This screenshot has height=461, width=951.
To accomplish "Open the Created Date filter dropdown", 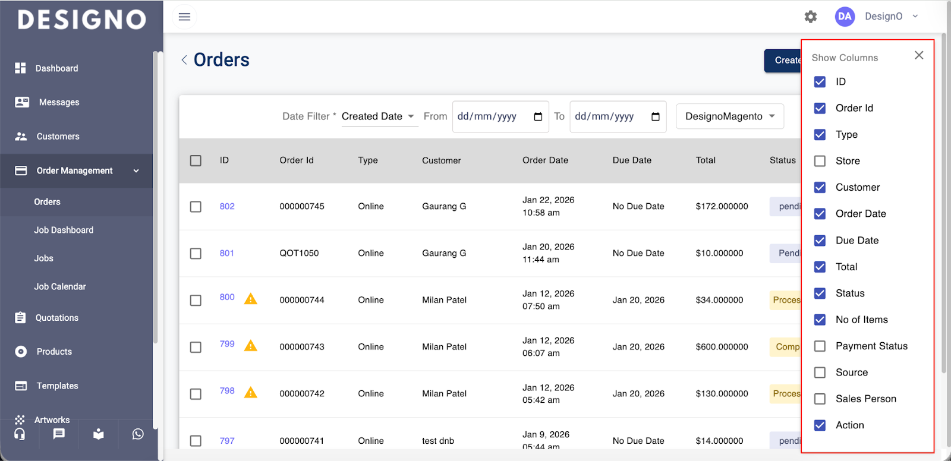I will (x=378, y=116).
